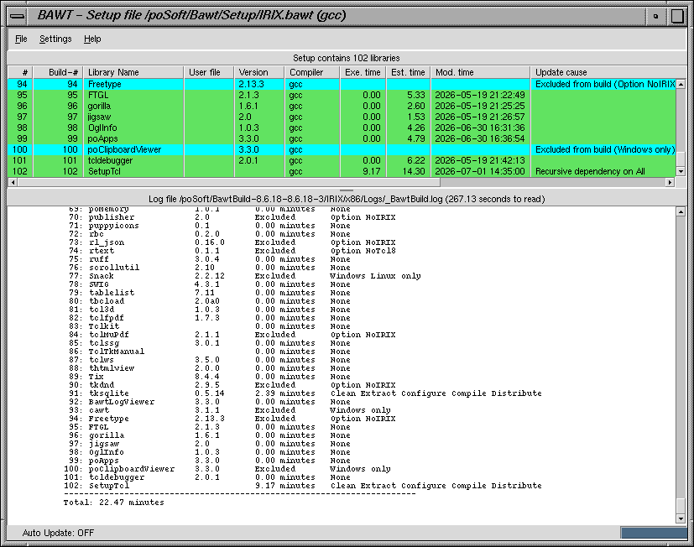This screenshot has width=694, height=547.
Task: Select the poApps library row
Action: pyautogui.click(x=342, y=138)
